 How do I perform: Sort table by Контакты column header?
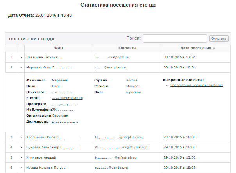(127, 48)
